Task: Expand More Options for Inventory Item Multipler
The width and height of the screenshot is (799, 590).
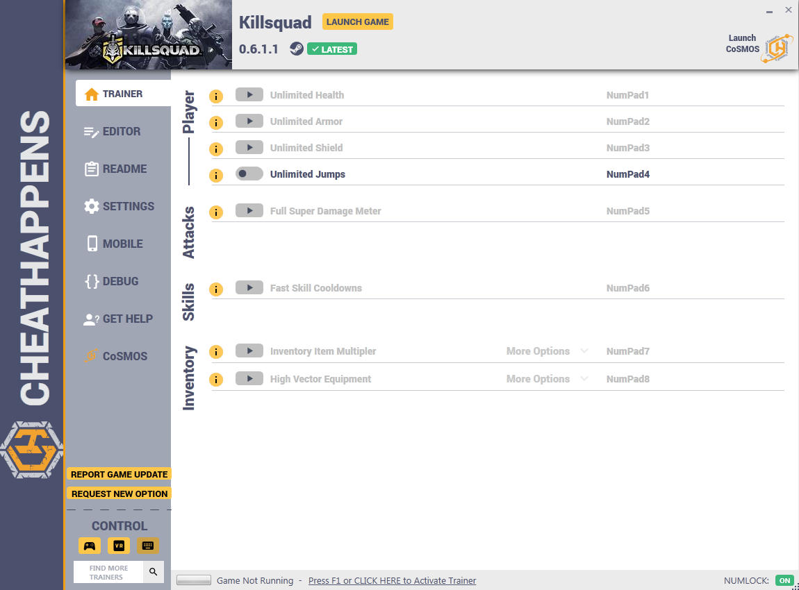Action: (x=547, y=351)
